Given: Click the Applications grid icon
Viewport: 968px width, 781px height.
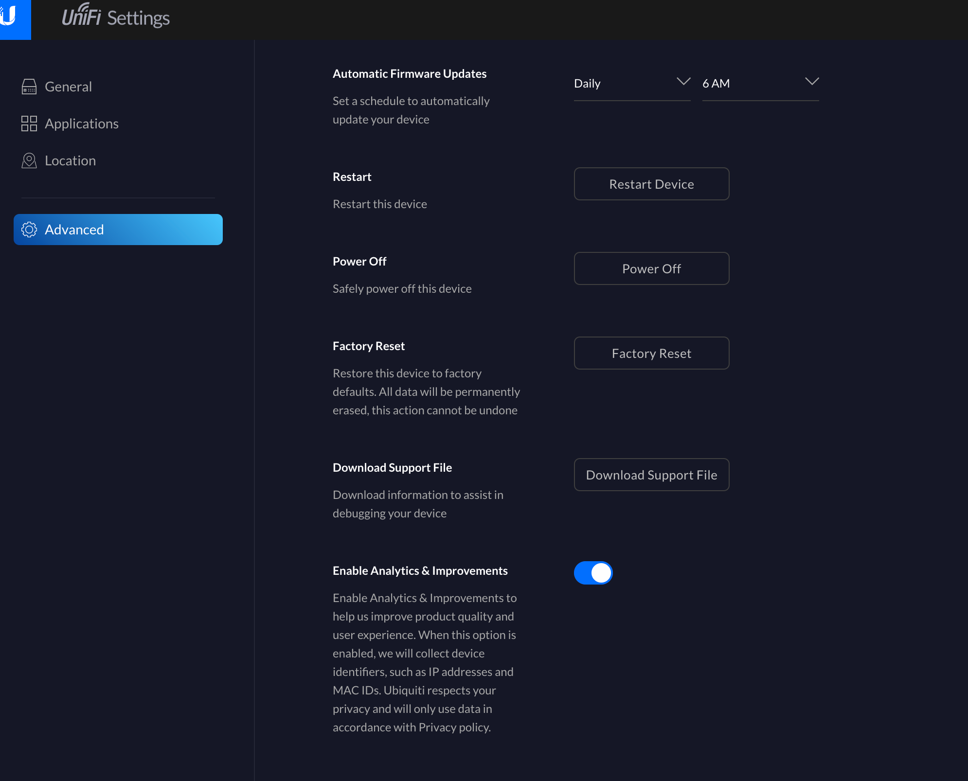Looking at the screenshot, I should (29, 124).
